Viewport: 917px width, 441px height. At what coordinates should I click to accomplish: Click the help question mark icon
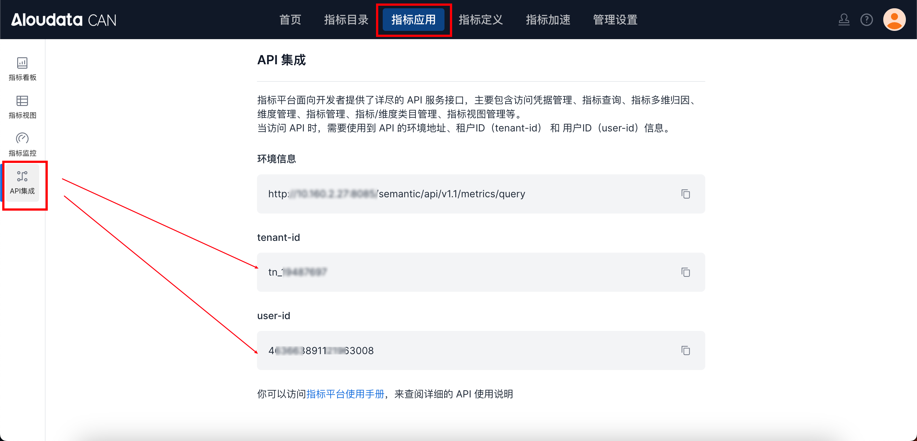[866, 19]
